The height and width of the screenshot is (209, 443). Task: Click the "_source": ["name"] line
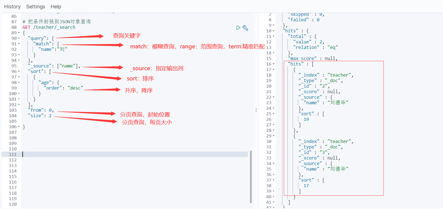(54, 66)
